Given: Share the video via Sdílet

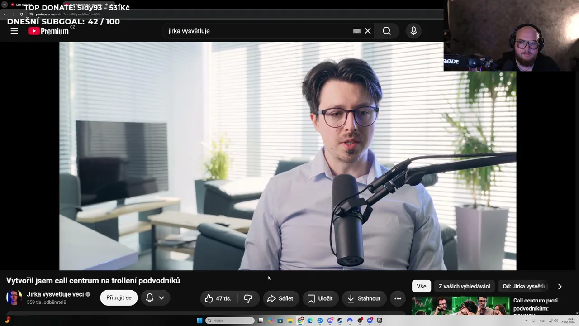Looking at the screenshot, I should tap(281, 298).
